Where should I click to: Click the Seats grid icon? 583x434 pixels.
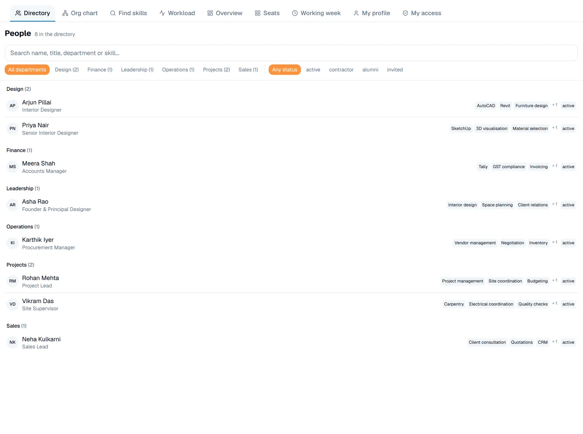point(258,13)
